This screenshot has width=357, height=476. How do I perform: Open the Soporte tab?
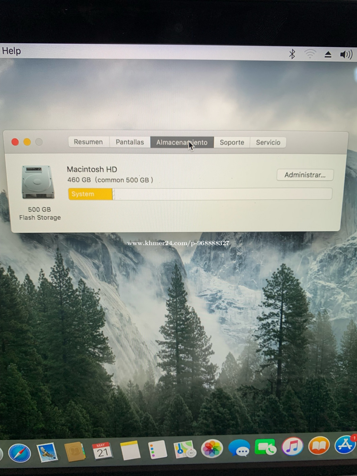[232, 142]
